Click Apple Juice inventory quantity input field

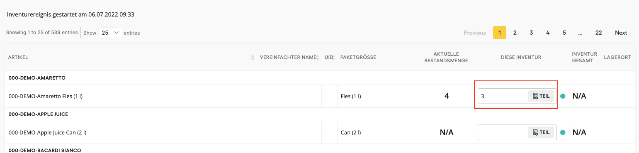point(503,132)
